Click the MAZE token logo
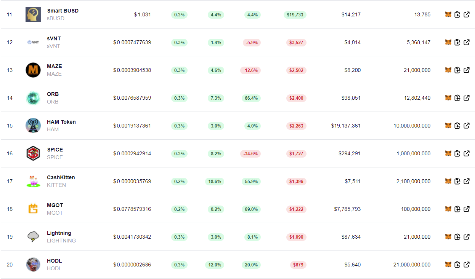Viewport: 475px width, 279px height. coord(33,70)
